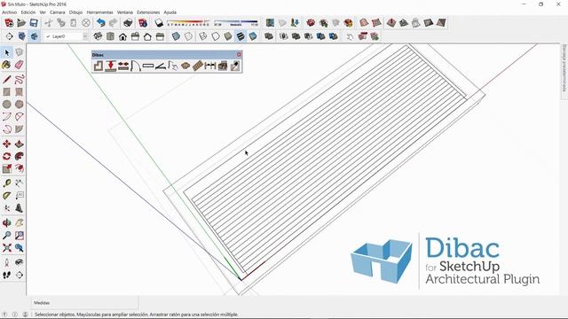Click the Medidas measurements input box
The height and width of the screenshot is (319, 568).
tap(84, 303)
